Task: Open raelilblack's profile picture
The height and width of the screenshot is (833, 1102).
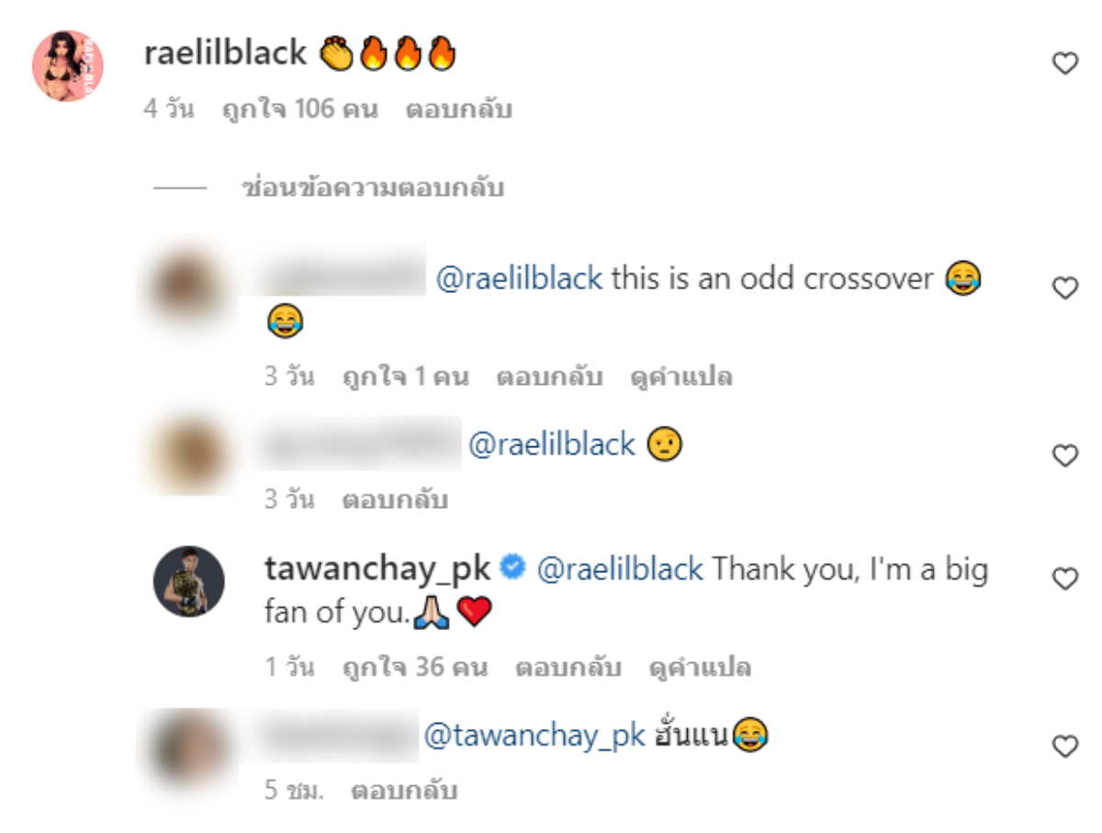Action: (x=68, y=65)
